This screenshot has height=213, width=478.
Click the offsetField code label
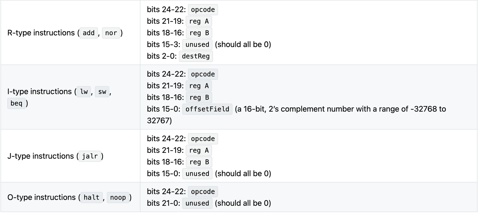(207, 109)
